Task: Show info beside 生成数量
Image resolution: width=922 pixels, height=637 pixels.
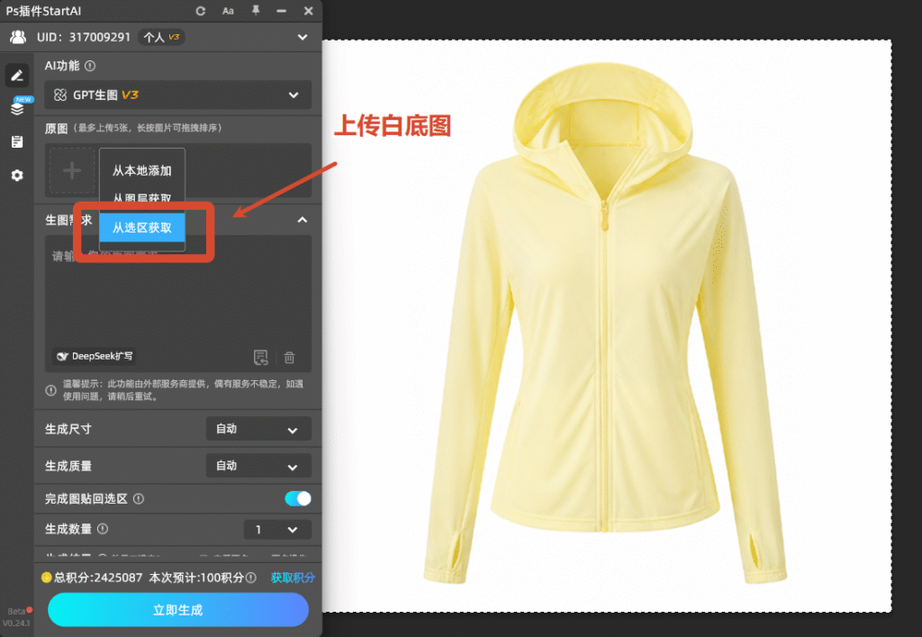Action: click(103, 529)
